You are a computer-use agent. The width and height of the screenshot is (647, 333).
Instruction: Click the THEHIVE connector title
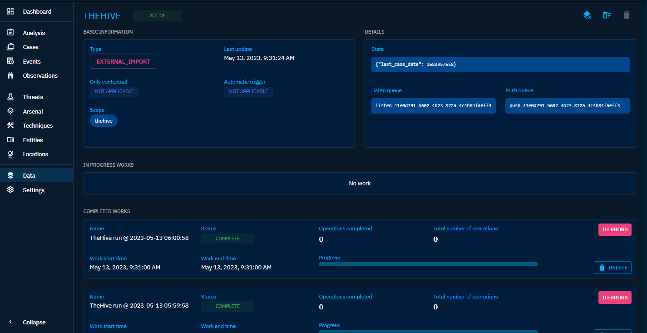[102, 16]
